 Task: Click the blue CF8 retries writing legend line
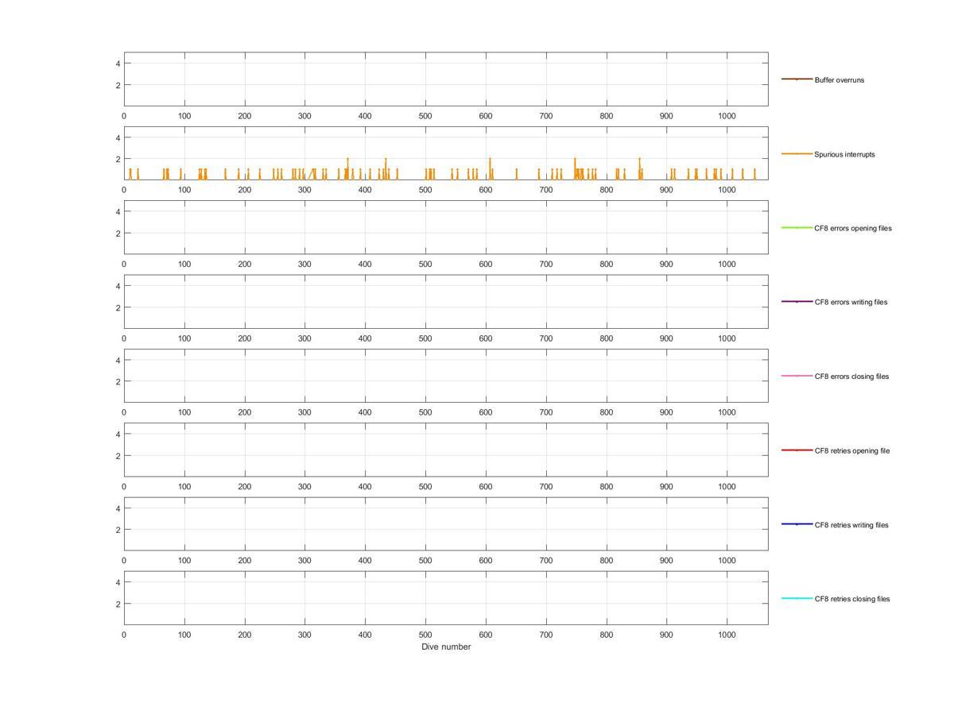point(797,523)
